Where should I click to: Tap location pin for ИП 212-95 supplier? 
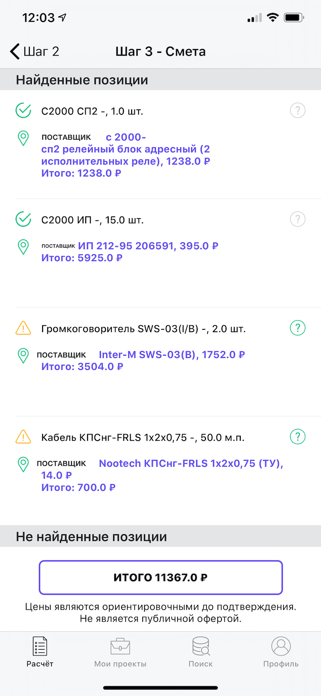click(23, 247)
